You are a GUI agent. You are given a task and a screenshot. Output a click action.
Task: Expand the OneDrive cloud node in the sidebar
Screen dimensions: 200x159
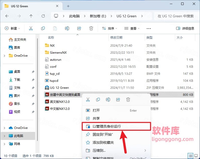5,128
